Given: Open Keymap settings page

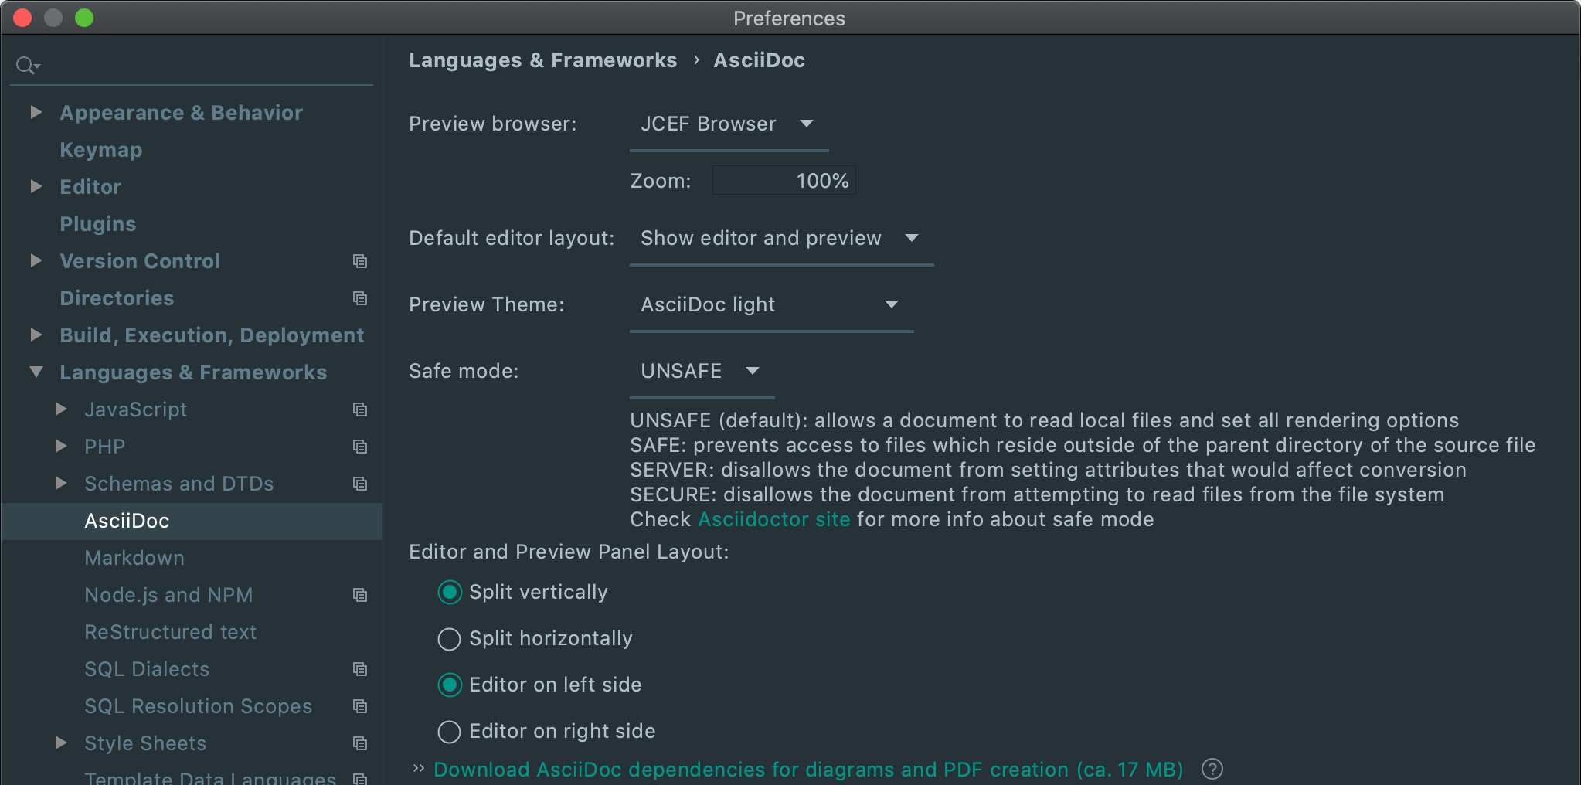Looking at the screenshot, I should (101, 150).
